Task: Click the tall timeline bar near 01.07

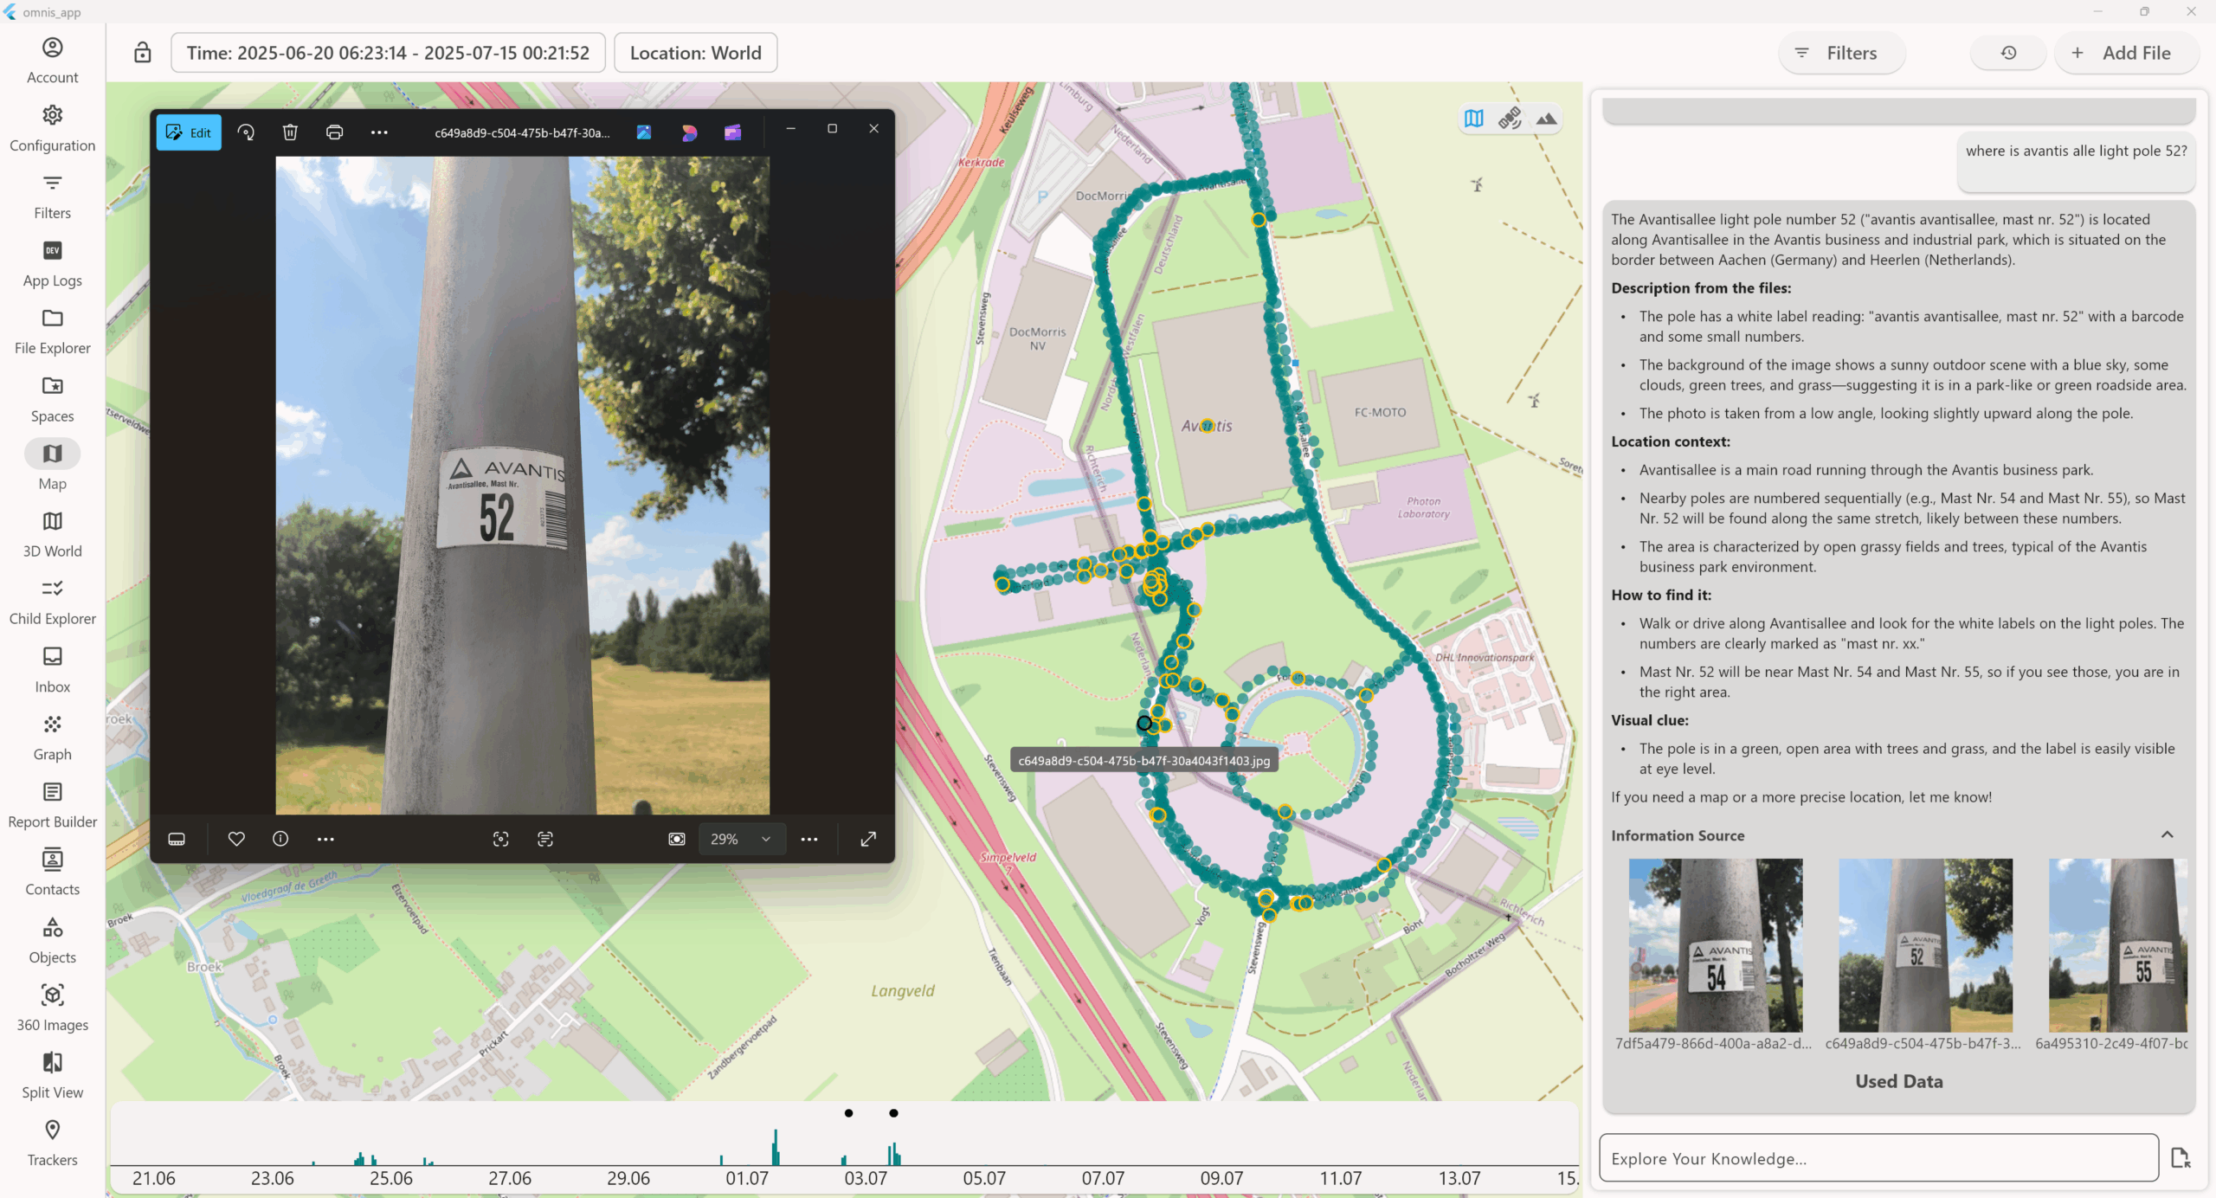Action: [776, 1148]
